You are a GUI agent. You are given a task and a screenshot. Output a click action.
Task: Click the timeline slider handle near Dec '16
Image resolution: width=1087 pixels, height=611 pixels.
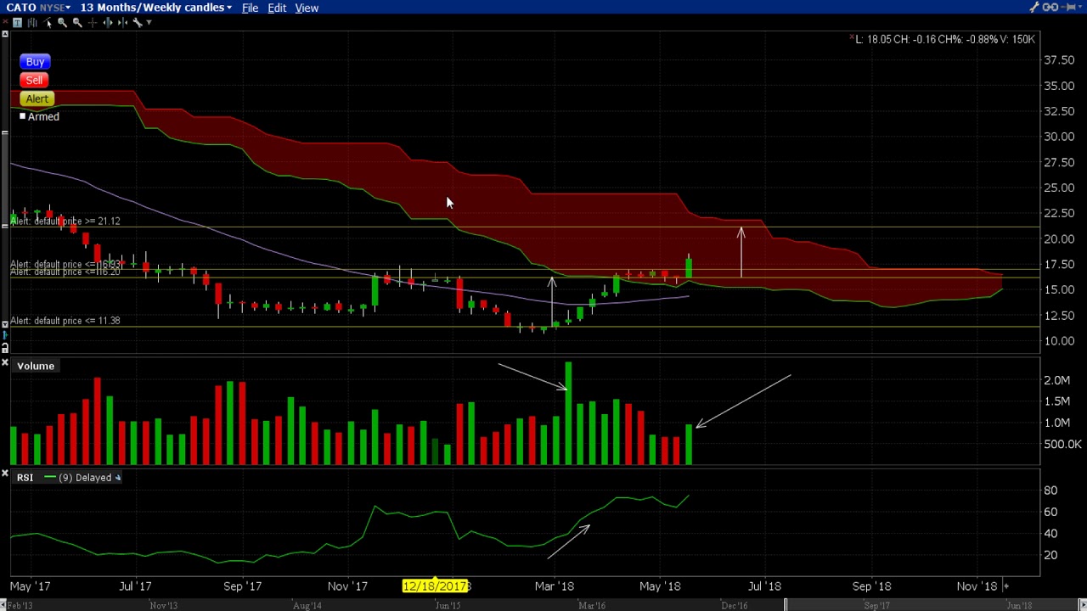coord(786,605)
